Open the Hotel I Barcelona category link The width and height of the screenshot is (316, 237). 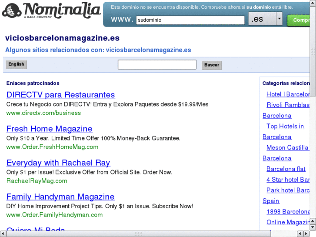[x=288, y=94]
